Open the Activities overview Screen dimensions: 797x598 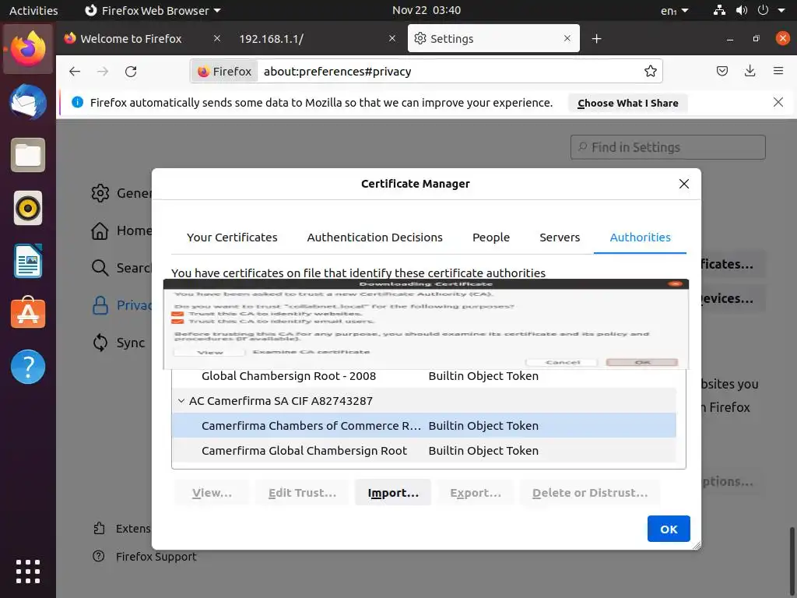33,11
